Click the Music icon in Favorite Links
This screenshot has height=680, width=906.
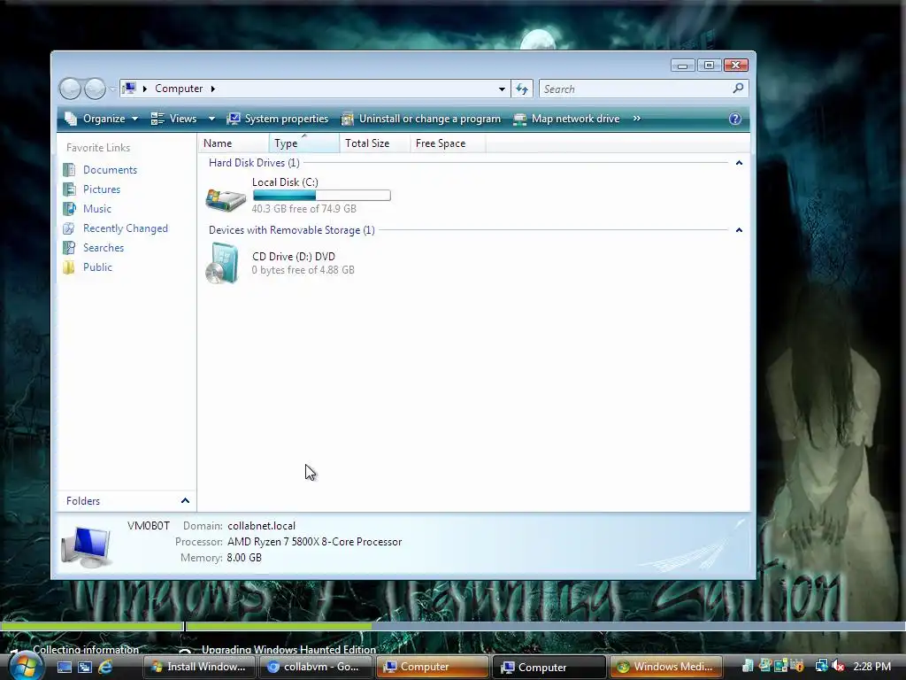pos(69,209)
